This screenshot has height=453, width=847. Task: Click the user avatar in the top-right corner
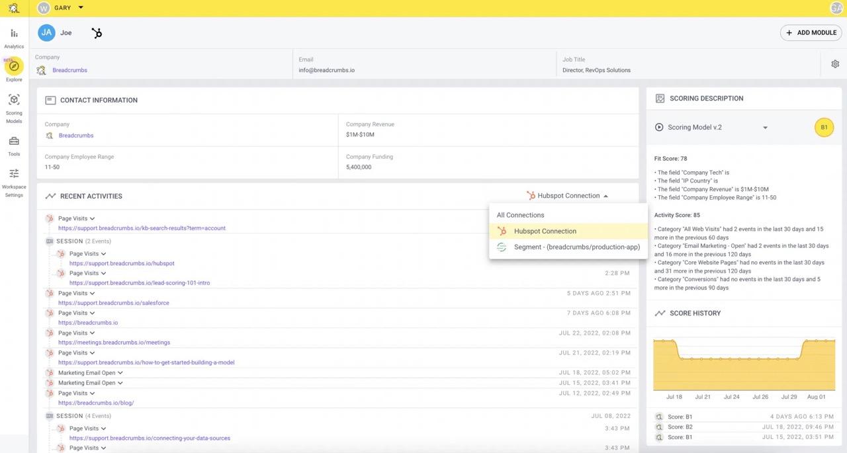[836, 8]
